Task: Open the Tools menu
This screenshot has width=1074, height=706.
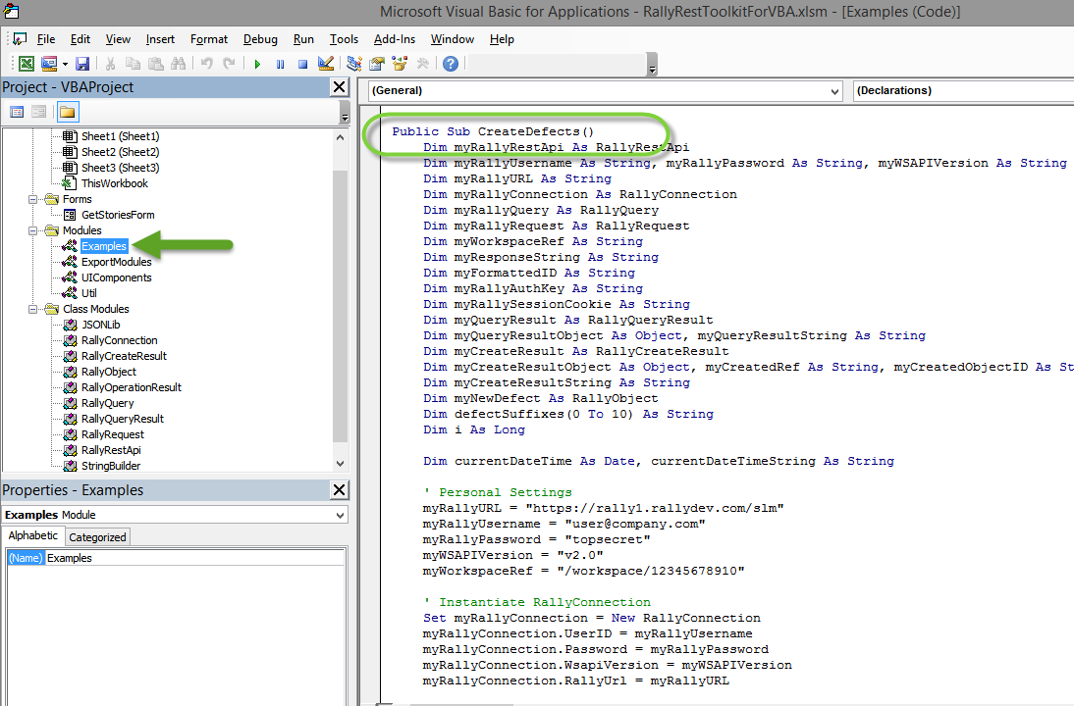Action: click(344, 39)
